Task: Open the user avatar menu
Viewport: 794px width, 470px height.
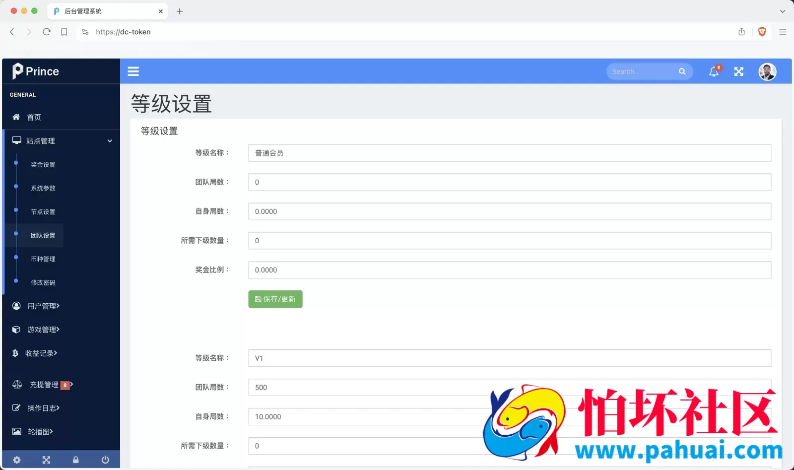Action: [x=767, y=71]
